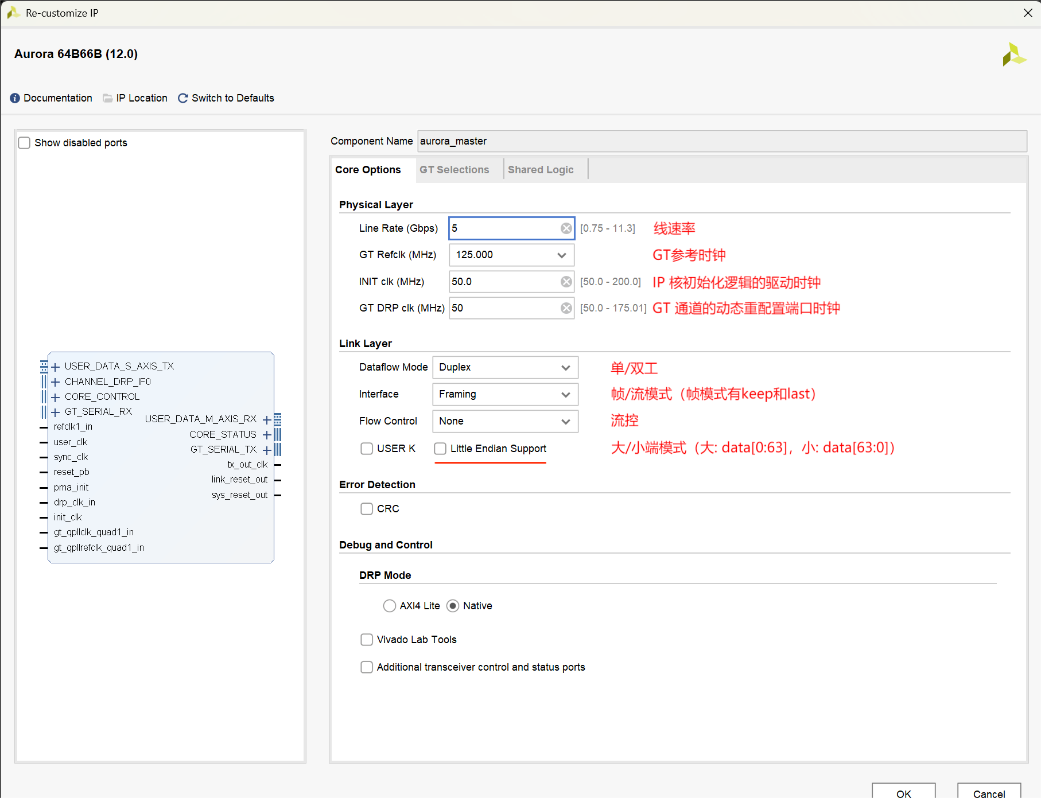The image size is (1041, 798).
Task: Dismiss the dialog with Cancel
Action: pyautogui.click(x=988, y=793)
